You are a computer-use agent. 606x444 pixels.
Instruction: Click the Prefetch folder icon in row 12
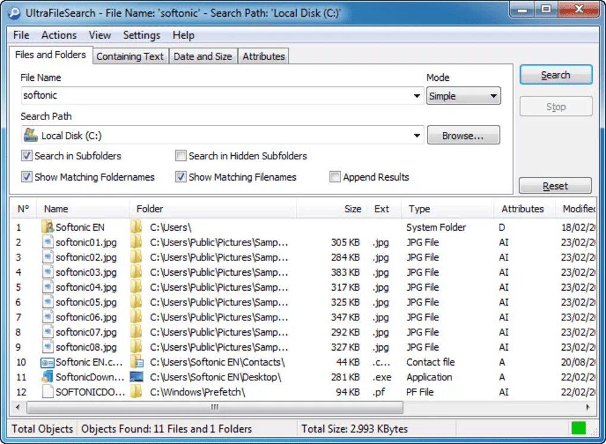136,392
